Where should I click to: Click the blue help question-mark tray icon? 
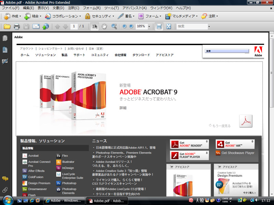click(219, 201)
